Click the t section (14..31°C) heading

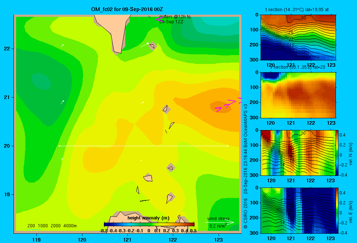[x=297, y=10]
